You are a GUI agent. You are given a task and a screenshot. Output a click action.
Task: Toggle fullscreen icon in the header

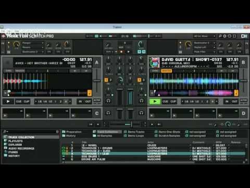234,36
